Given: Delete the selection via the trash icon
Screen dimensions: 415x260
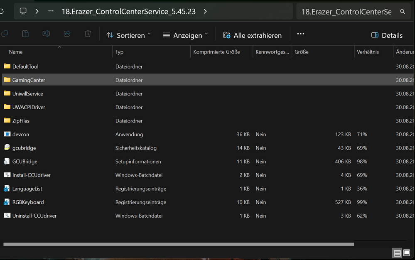Looking at the screenshot, I should [x=88, y=34].
